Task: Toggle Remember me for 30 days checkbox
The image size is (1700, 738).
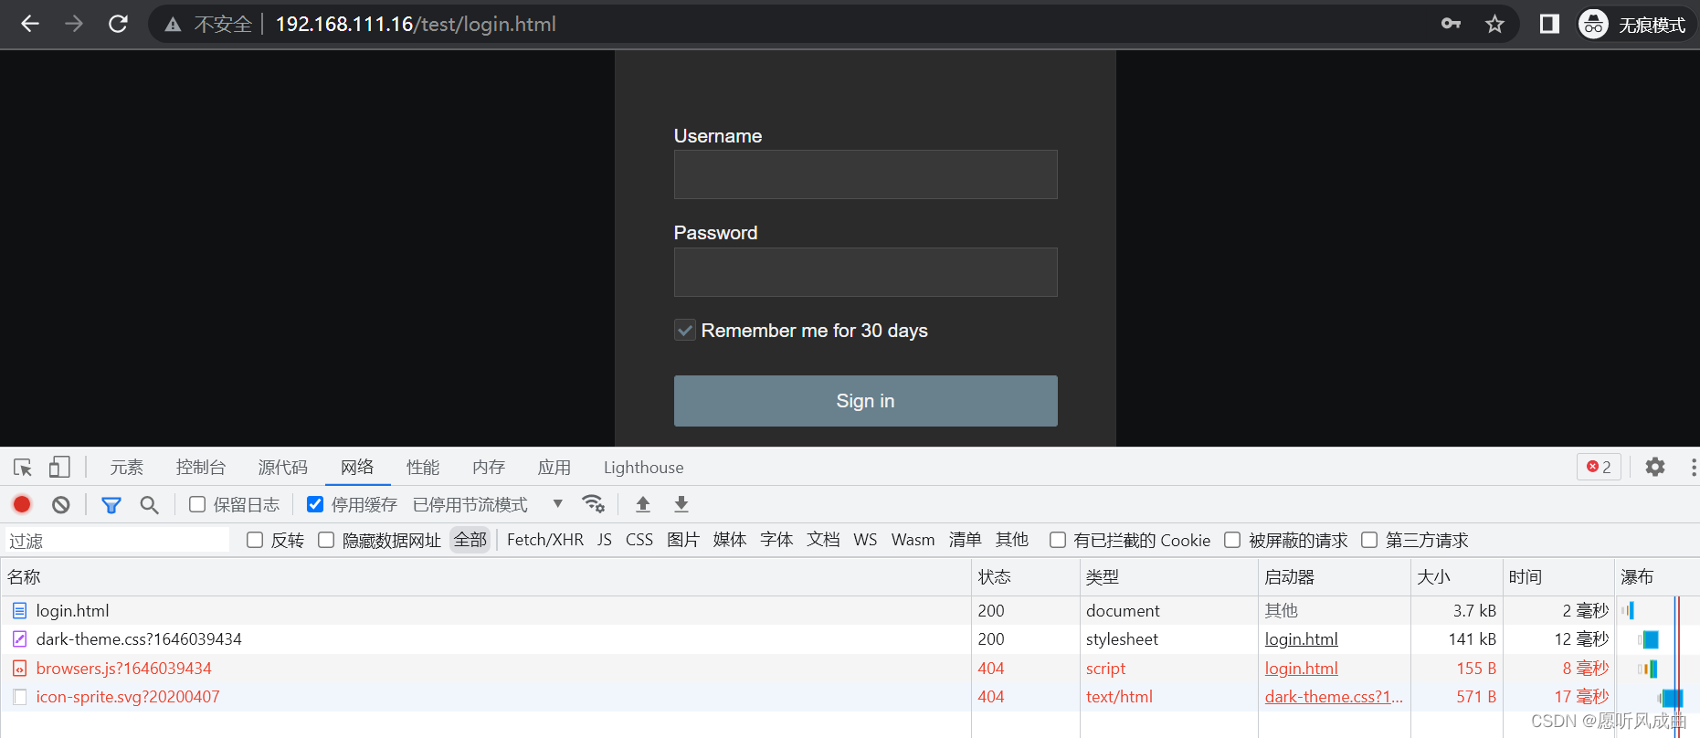Action: 685,331
